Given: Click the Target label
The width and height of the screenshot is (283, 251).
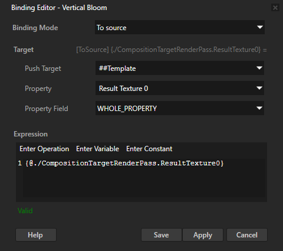Looking at the screenshot, I should pyautogui.click(x=24, y=50).
